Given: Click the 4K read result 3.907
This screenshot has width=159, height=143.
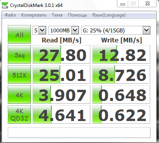Looking at the screenshot, I should tap(61, 94).
